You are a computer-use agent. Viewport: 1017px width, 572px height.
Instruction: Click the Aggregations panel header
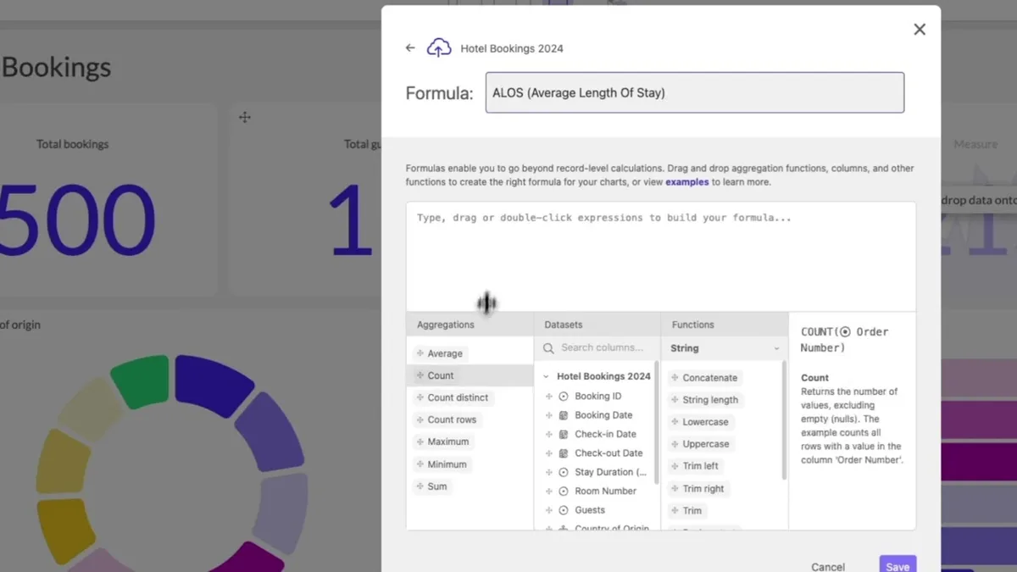(x=470, y=325)
